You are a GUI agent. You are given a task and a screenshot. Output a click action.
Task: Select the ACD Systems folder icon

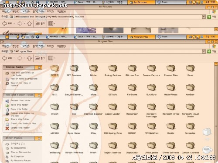click(74, 68)
